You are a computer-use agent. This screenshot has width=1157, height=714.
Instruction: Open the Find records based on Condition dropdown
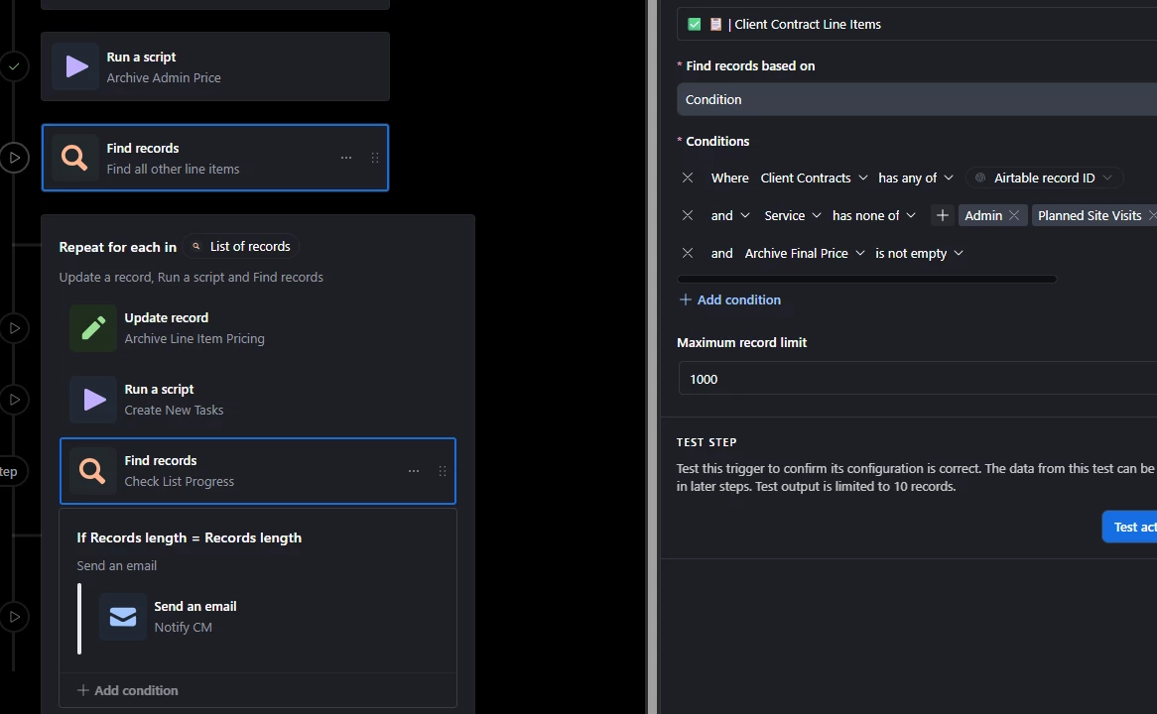[x=917, y=99]
